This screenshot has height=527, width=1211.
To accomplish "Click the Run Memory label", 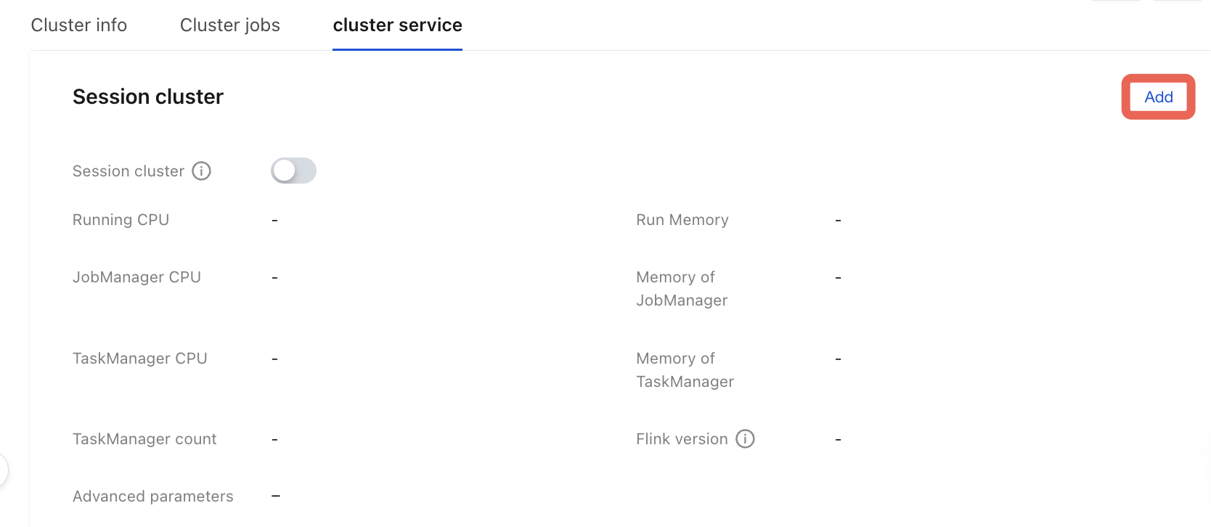I will pyautogui.click(x=682, y=220).
